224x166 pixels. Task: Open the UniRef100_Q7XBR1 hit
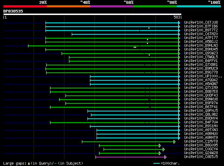click(x=201, y=65)
